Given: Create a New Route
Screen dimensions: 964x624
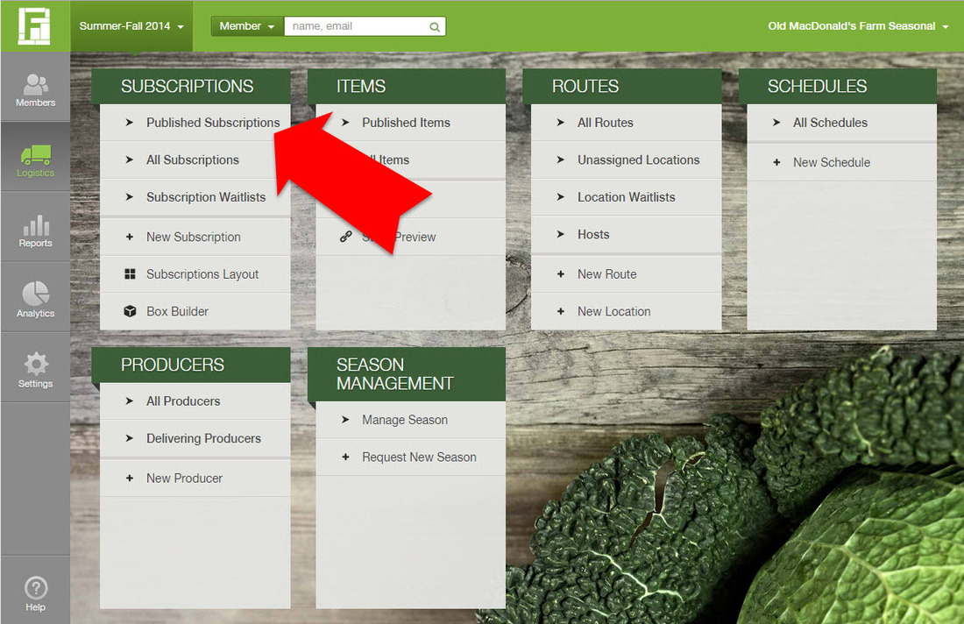Looking at the screenshot, I should tap(626, 274).
